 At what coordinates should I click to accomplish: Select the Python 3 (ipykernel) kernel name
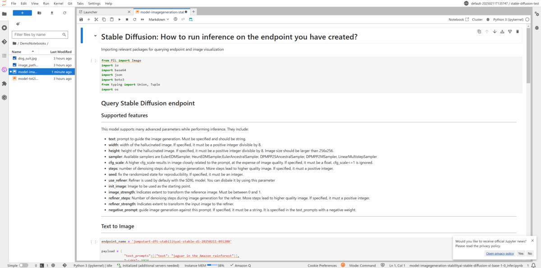[x=508, y=19]
